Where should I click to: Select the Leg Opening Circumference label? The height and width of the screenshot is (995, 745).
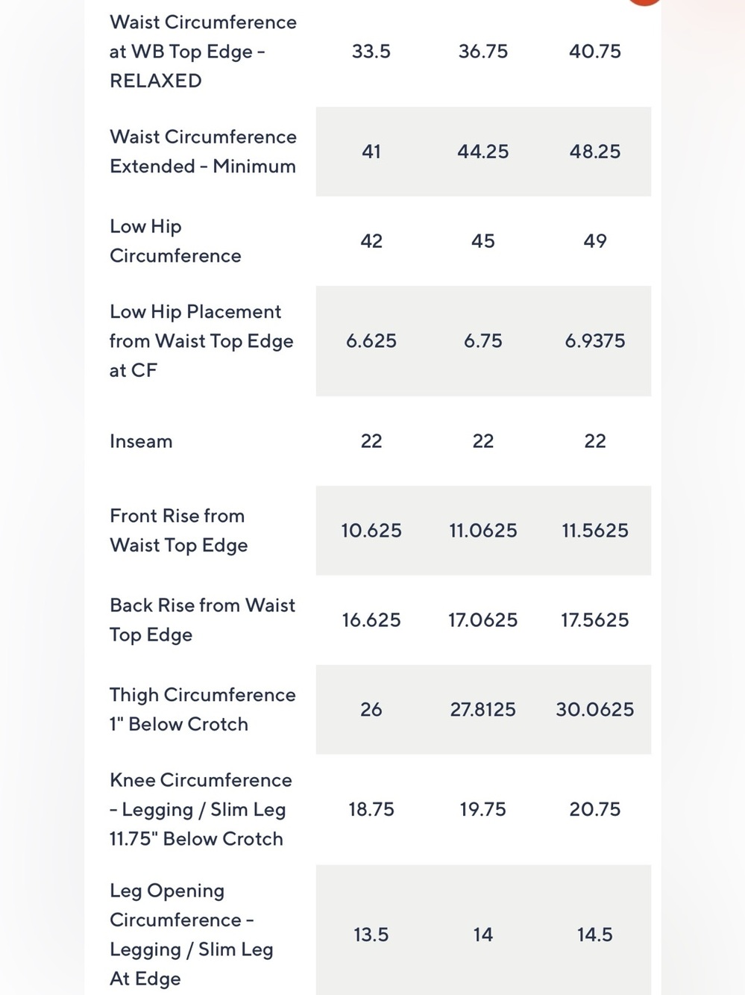pos(192,935)
